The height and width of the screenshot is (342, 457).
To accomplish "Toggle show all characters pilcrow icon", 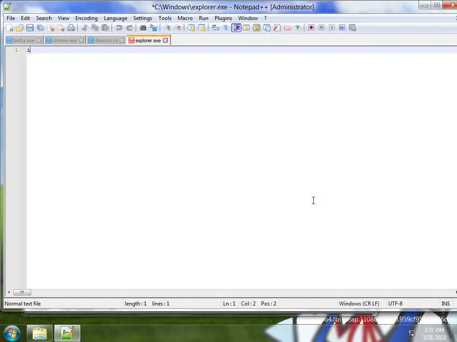I will click(x=225, y=28).
